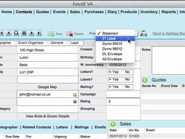Switch to the Letters tab
Viewport: 185px width, 139px height.
62,127
